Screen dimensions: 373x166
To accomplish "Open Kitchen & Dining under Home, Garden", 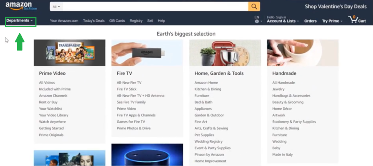I will tap(208, 89).
